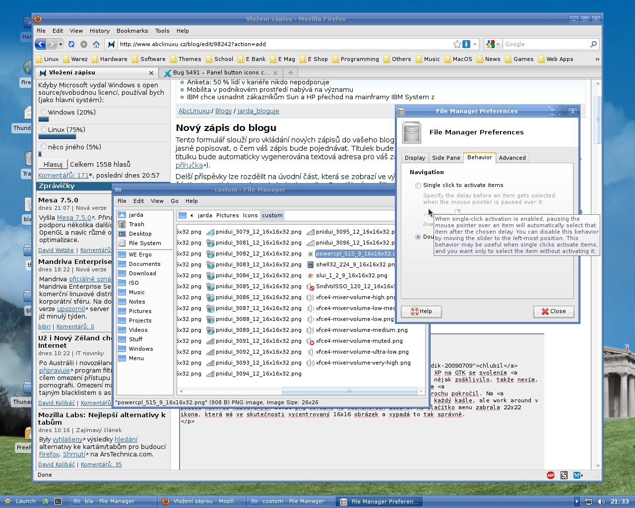Open search engine selector dropdown
Screen dimensions: 635x508
click(x=498, y=44)
